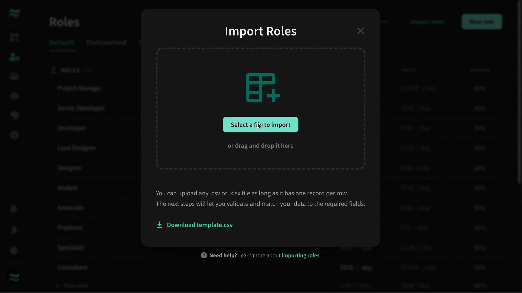Select the highlighted people sidebar icon
The image size is (522, 293).
pyautogui.click(x=14, y=57)
